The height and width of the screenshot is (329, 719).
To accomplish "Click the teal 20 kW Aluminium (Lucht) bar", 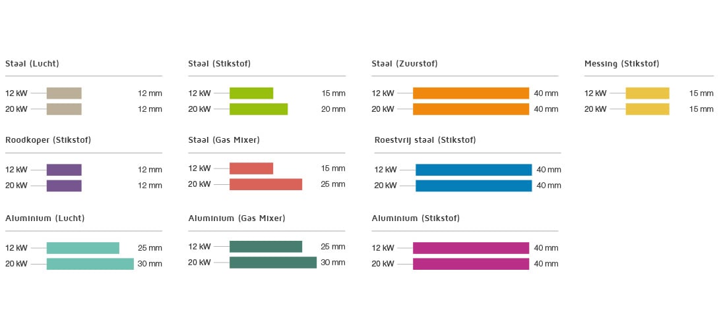I will click(90, 264).
